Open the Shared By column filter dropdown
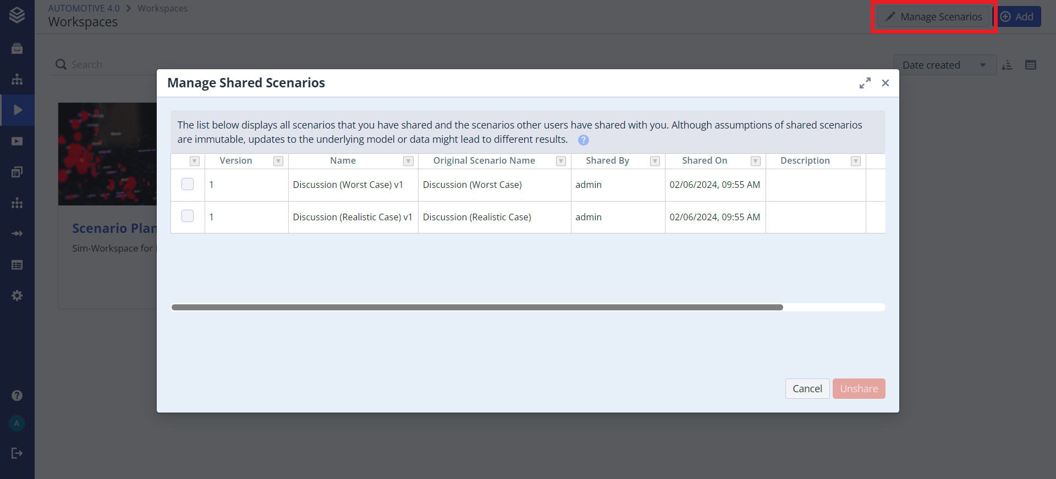1056x479 pixels. tap(654, 161)
